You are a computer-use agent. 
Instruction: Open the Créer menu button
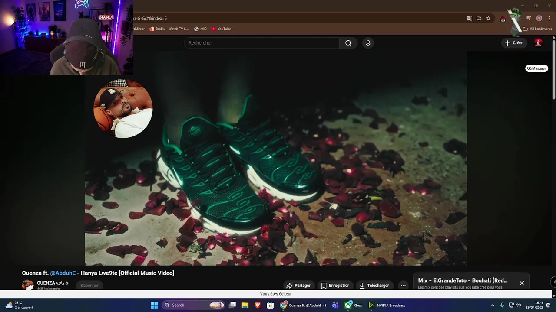[x=514, y=43]
